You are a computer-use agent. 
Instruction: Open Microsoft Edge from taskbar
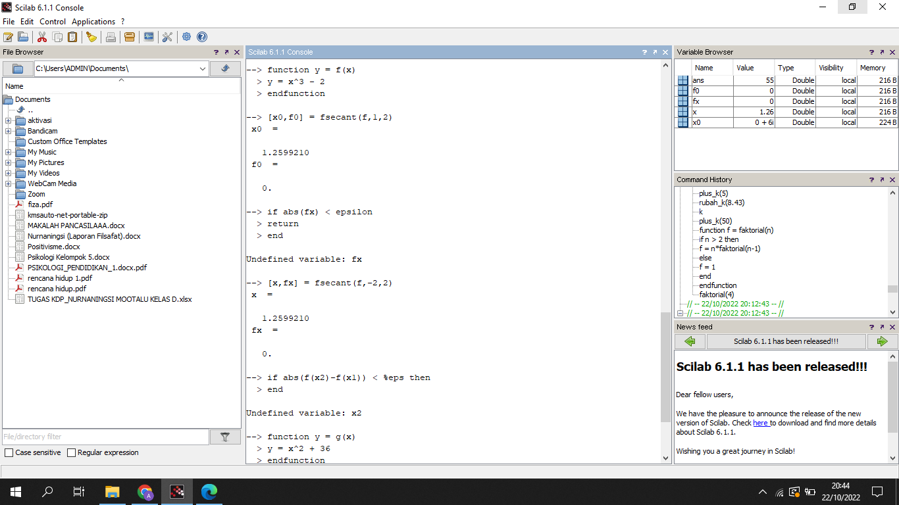(x=209, y=491)
